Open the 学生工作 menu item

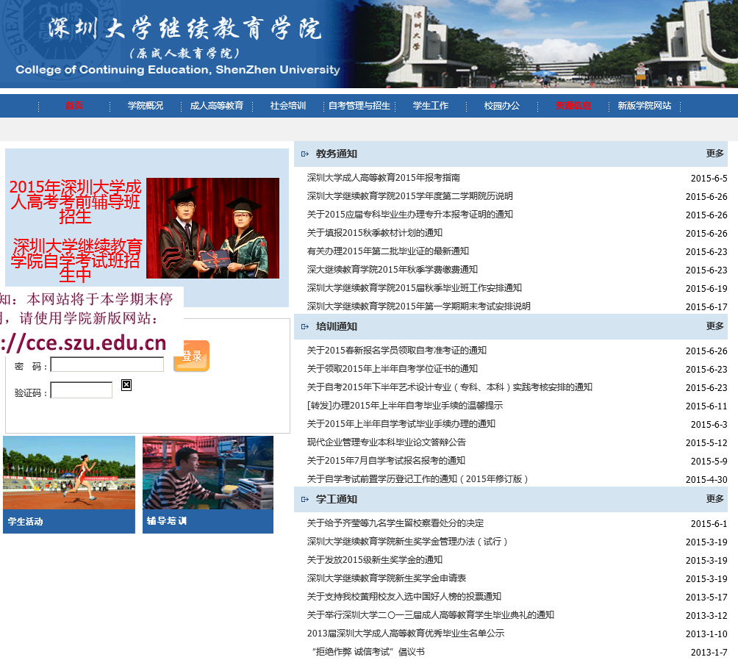click(431, 106)
